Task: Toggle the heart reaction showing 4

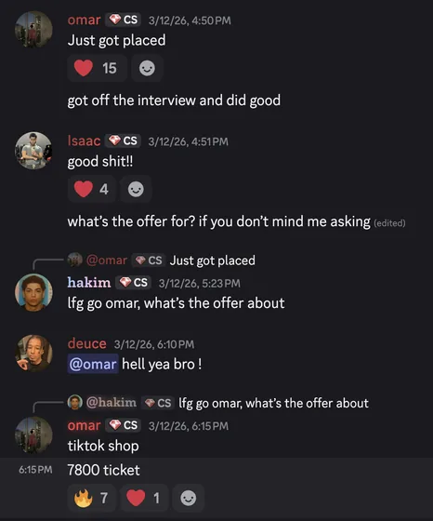Action: [x=92, y=190]
